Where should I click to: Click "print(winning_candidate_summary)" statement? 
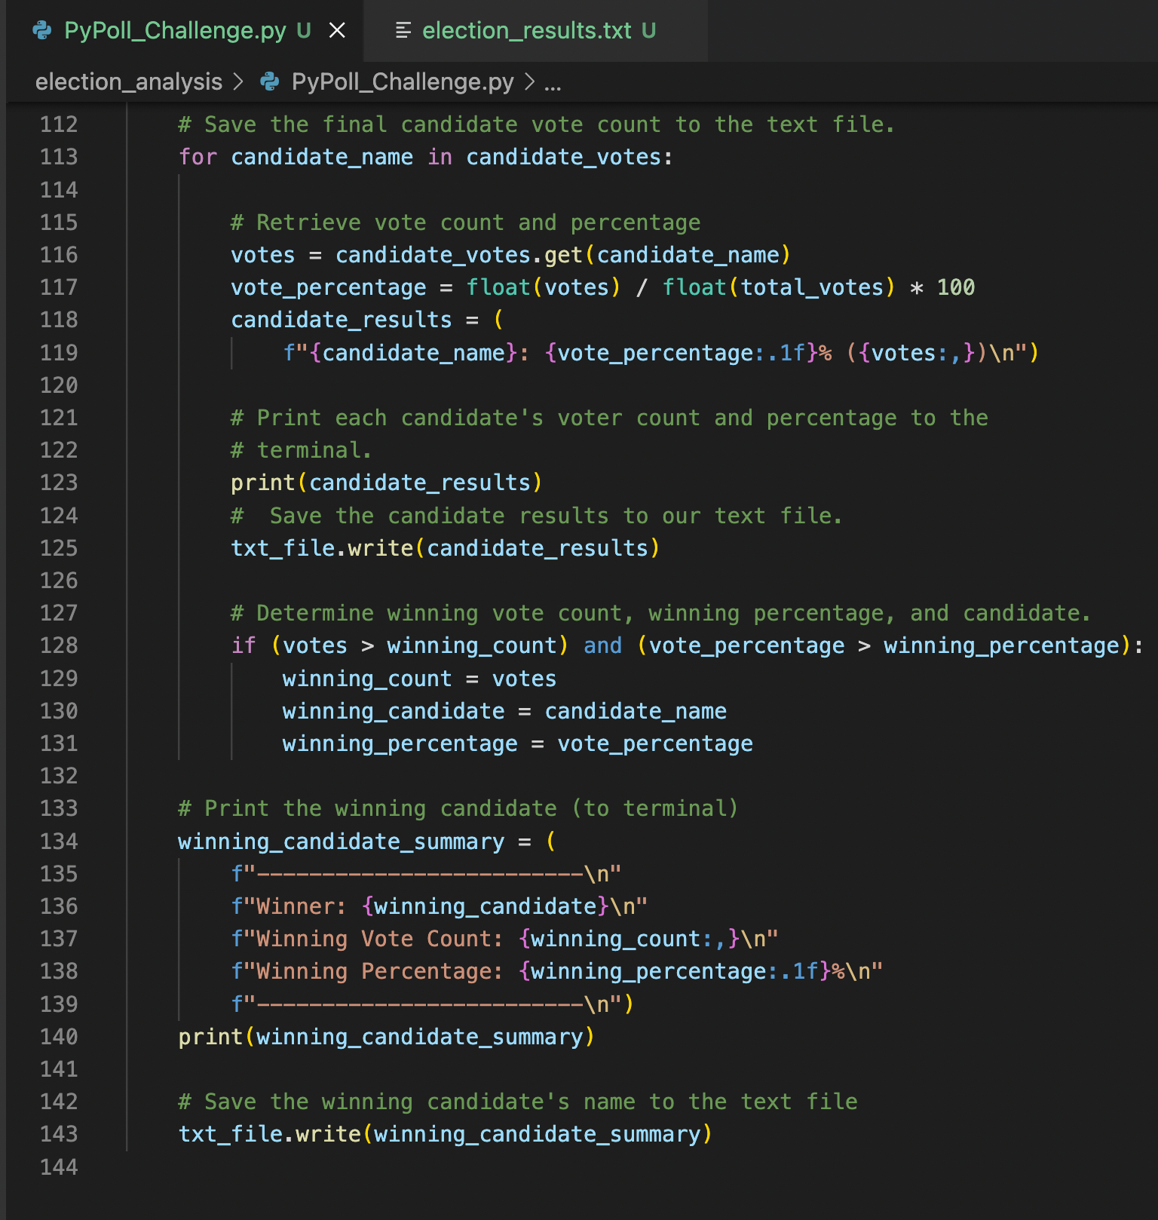[386, 1037]
